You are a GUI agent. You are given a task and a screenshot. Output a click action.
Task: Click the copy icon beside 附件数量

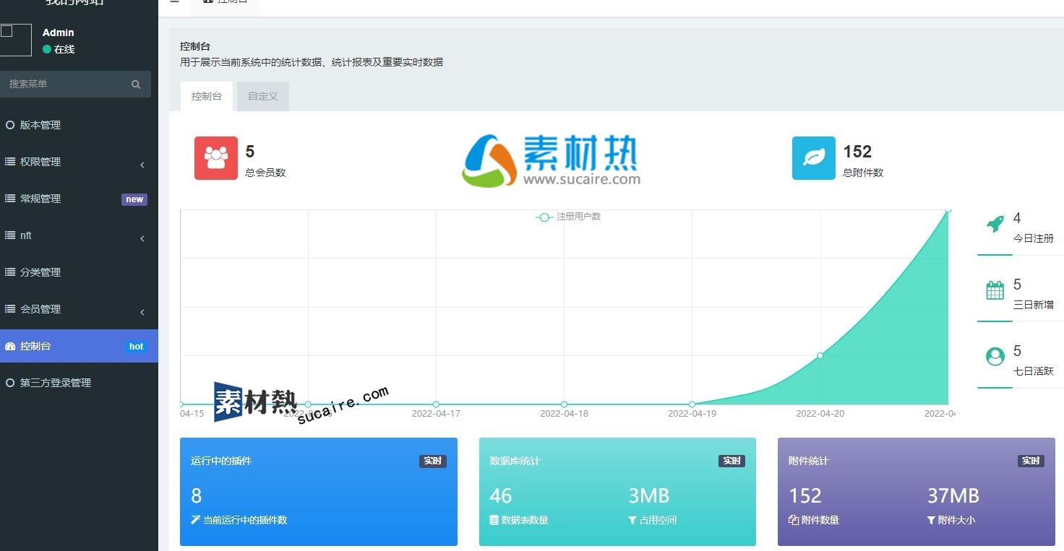(x=794, y=520)
